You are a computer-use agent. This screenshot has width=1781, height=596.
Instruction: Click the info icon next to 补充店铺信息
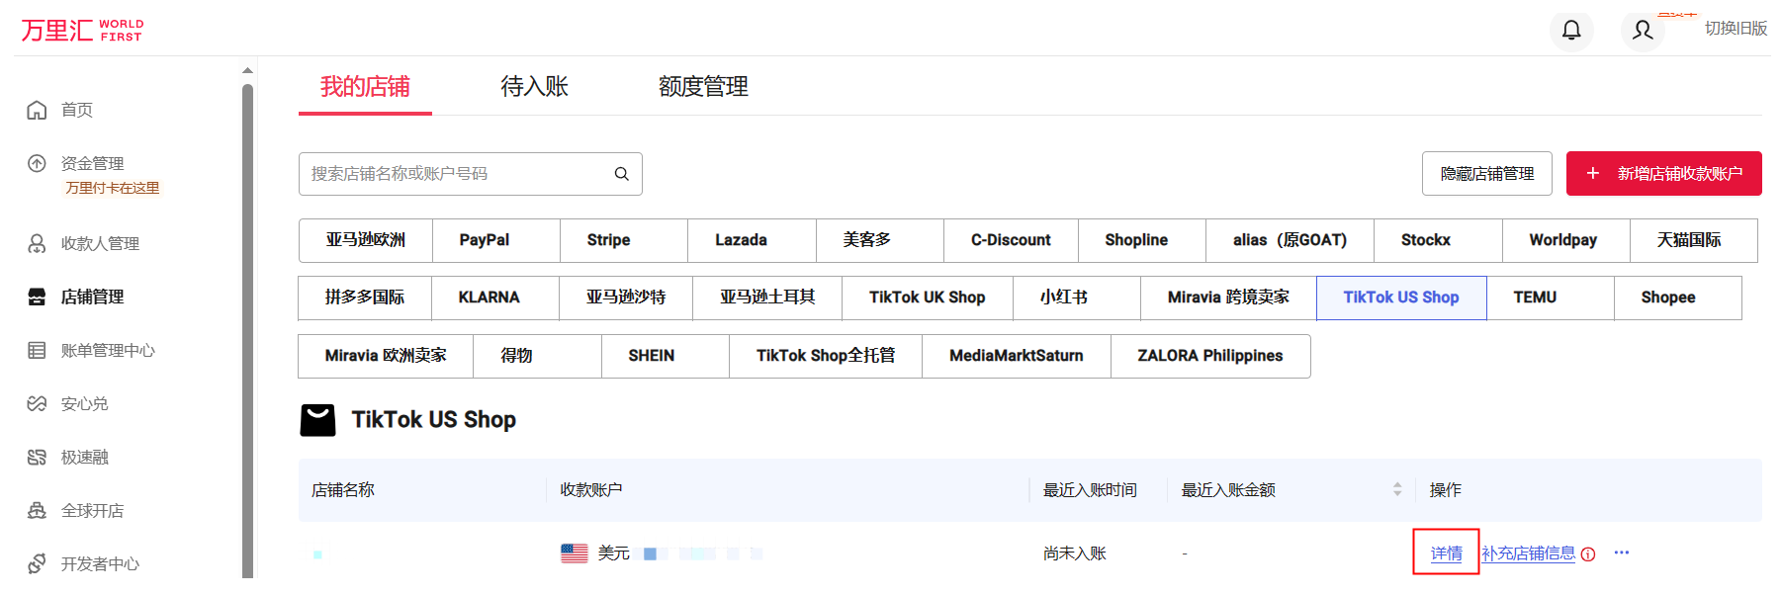pos(1588,554)
